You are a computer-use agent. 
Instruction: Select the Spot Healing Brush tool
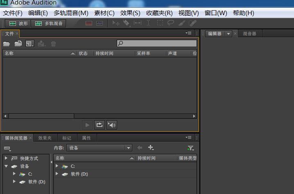(192, 23)
